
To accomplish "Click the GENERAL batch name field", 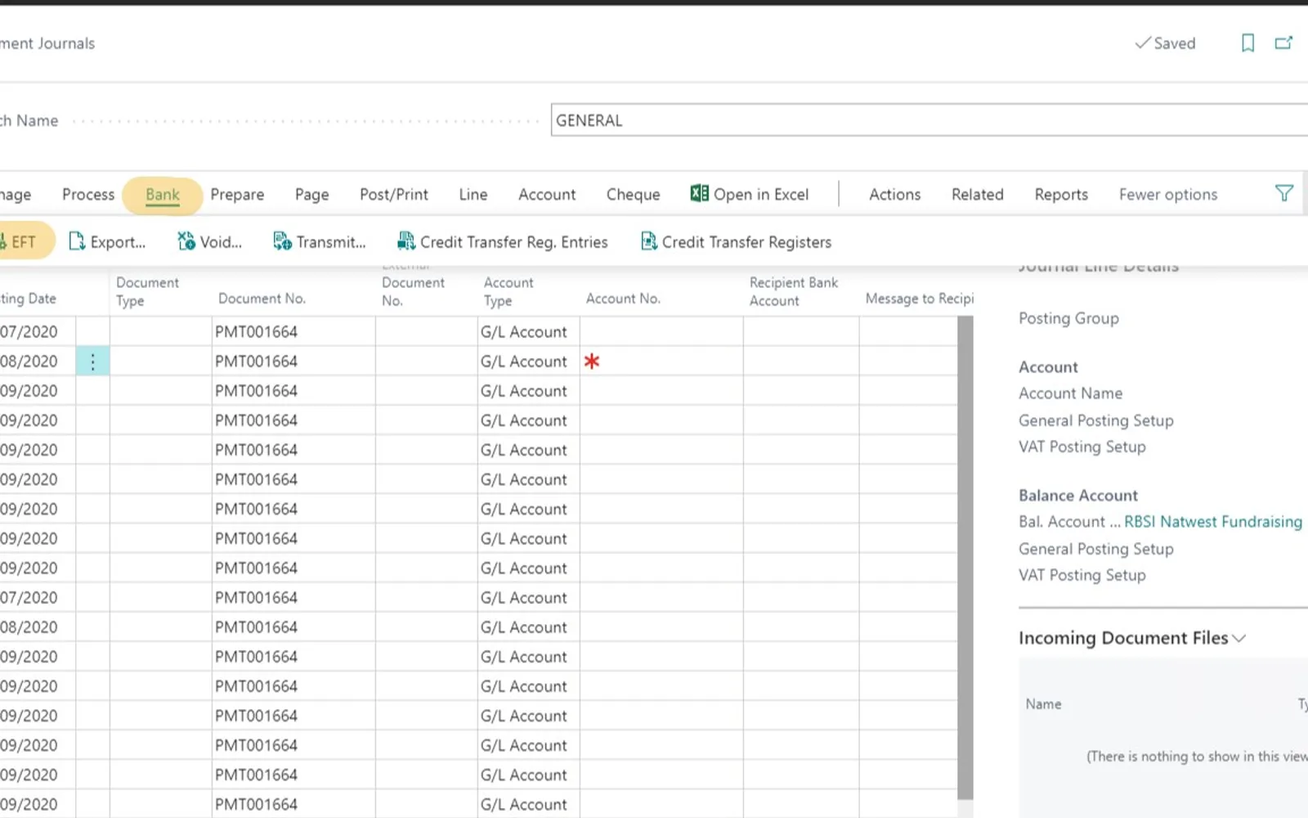I will pyautogui.click(x=929, y=120).
